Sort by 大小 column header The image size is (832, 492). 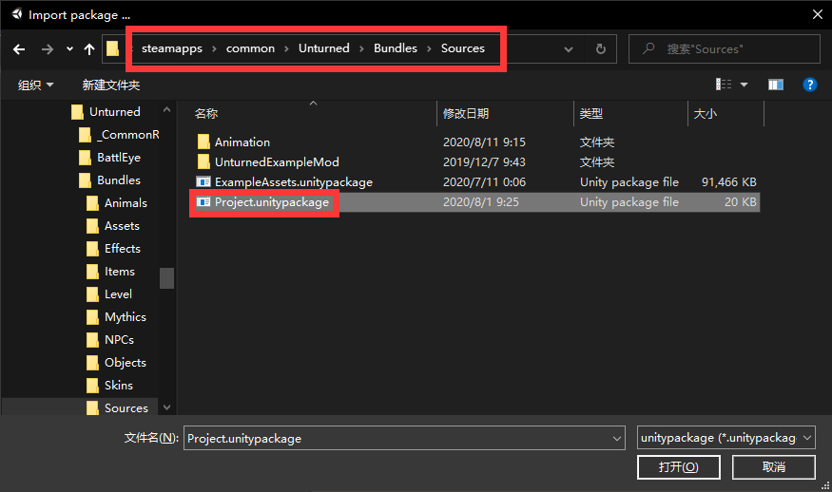tap(706, 113)
